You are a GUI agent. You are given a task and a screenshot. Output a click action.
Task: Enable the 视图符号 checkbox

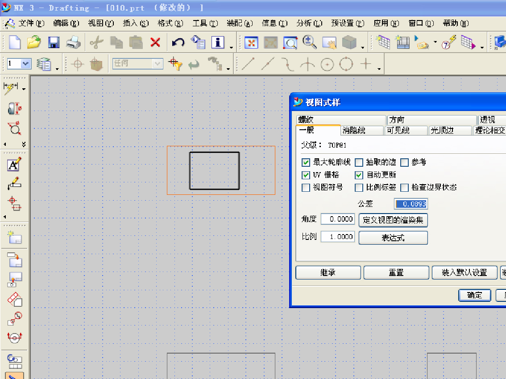pyautogui.click(x=306, y=188)
